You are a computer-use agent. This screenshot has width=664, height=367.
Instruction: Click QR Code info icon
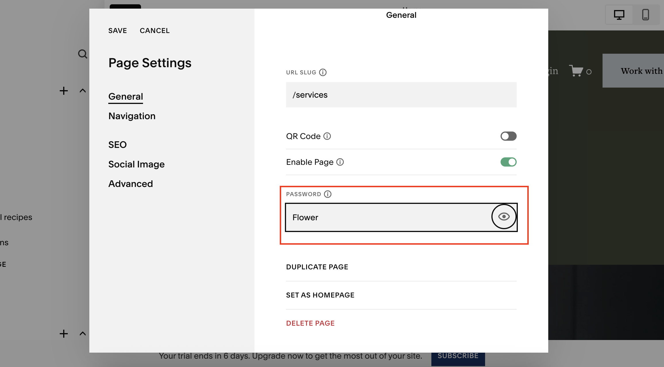[x=327, y=136]
